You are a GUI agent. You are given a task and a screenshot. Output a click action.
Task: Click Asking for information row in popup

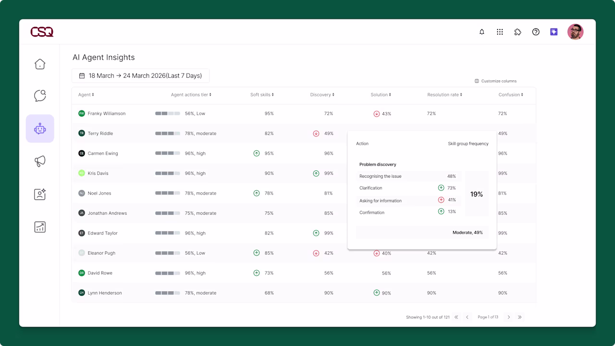pyautogui.click(x=409, y=200)
